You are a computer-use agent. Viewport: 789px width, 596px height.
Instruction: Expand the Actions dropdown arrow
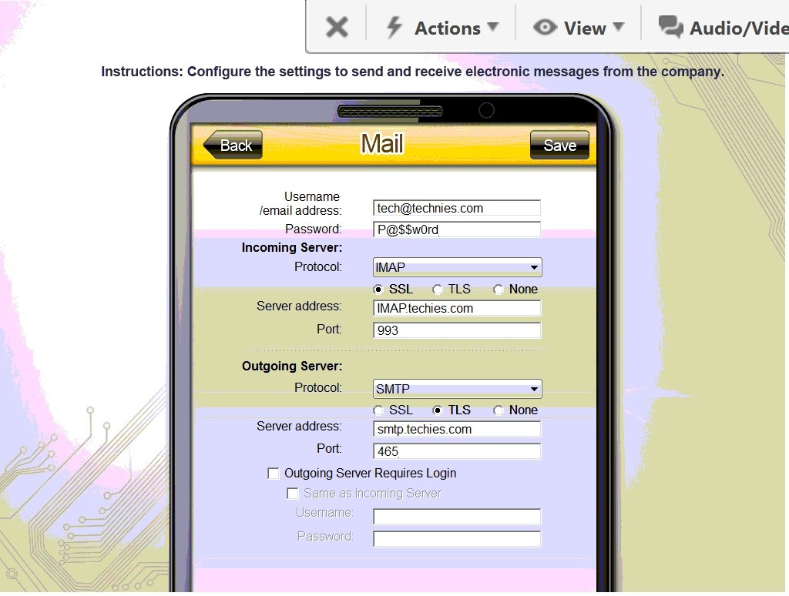tap(493, 27)
